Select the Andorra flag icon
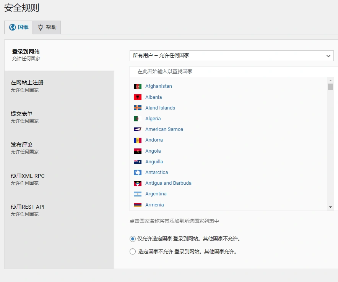 click(x=138, y=140)
